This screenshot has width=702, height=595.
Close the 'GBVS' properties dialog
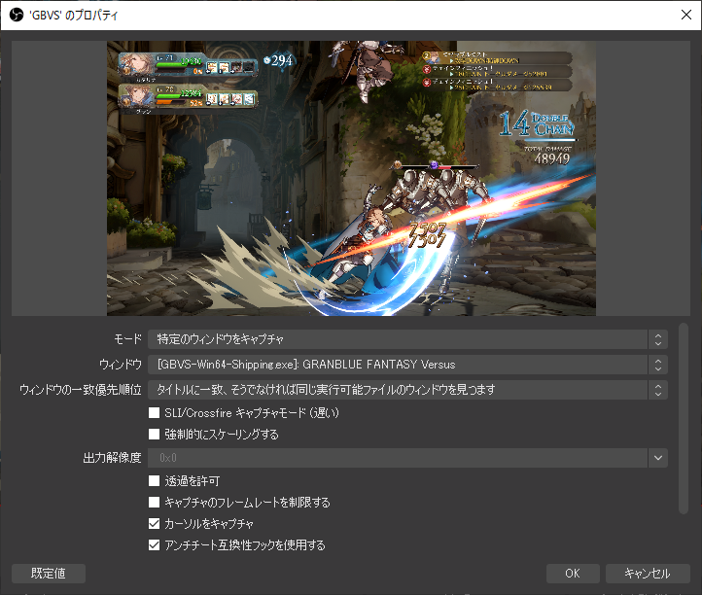click(x=685, y=15)
